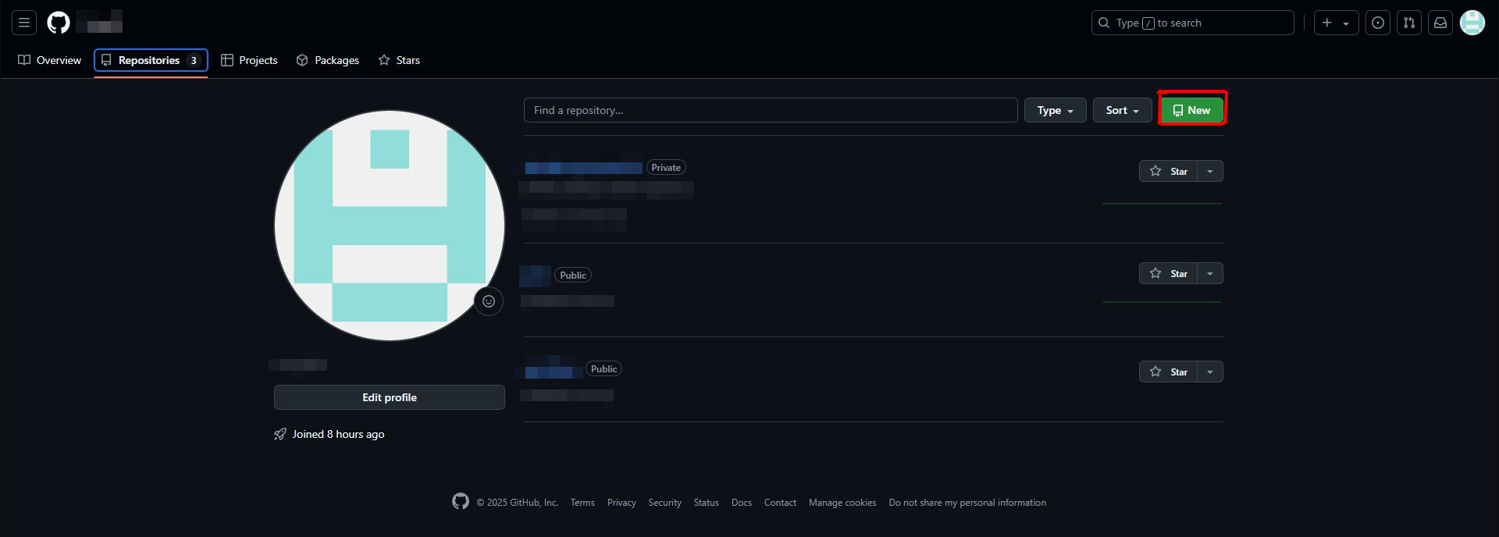Image resolution: width=1499 pixels, height=537 pixels.
Task: Star the second listed public repository
Action: point(1169,273)
